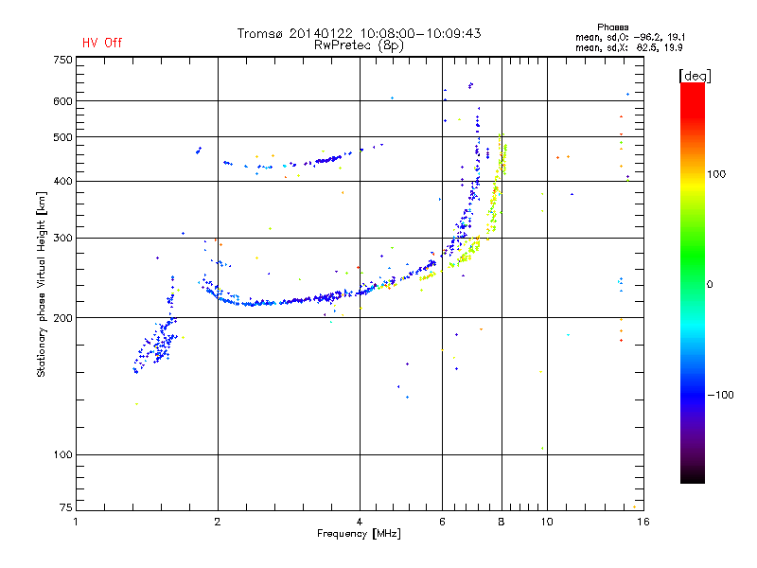Click the x-axis tick label '1'

(x=76, y=522)
